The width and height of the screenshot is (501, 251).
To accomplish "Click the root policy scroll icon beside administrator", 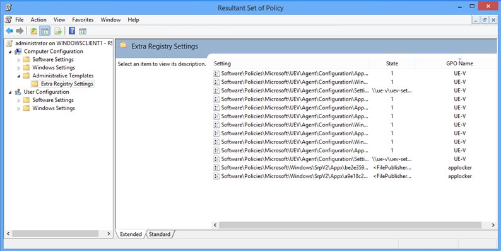I will point(9,43).
